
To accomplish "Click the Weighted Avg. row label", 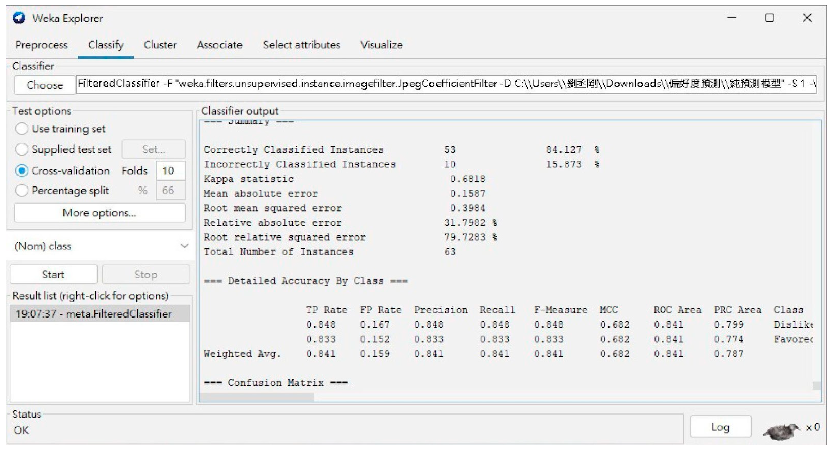I will click(242, 354).
